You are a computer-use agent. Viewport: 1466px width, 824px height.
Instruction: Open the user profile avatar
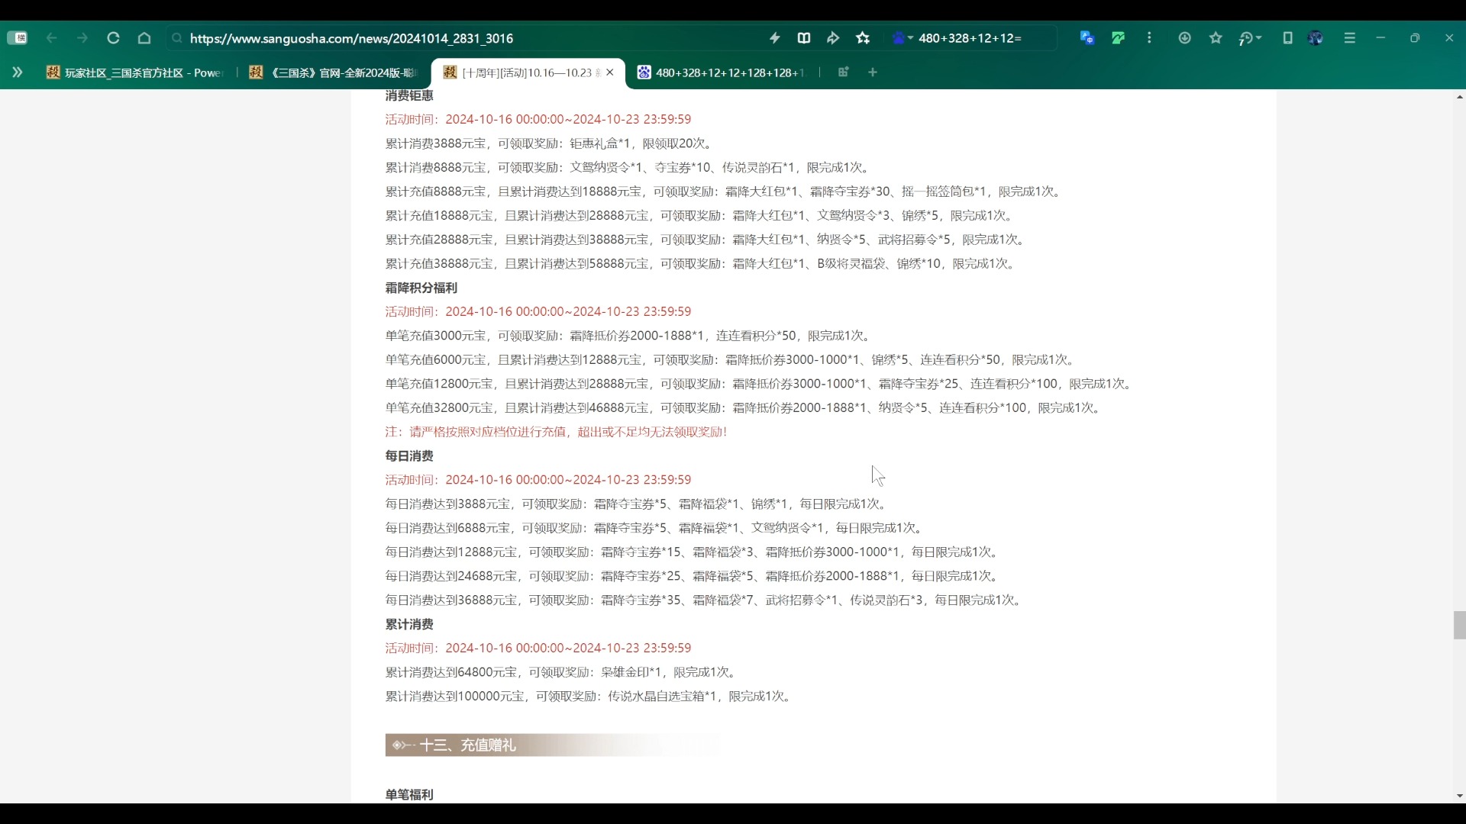tap(1316, 38)
